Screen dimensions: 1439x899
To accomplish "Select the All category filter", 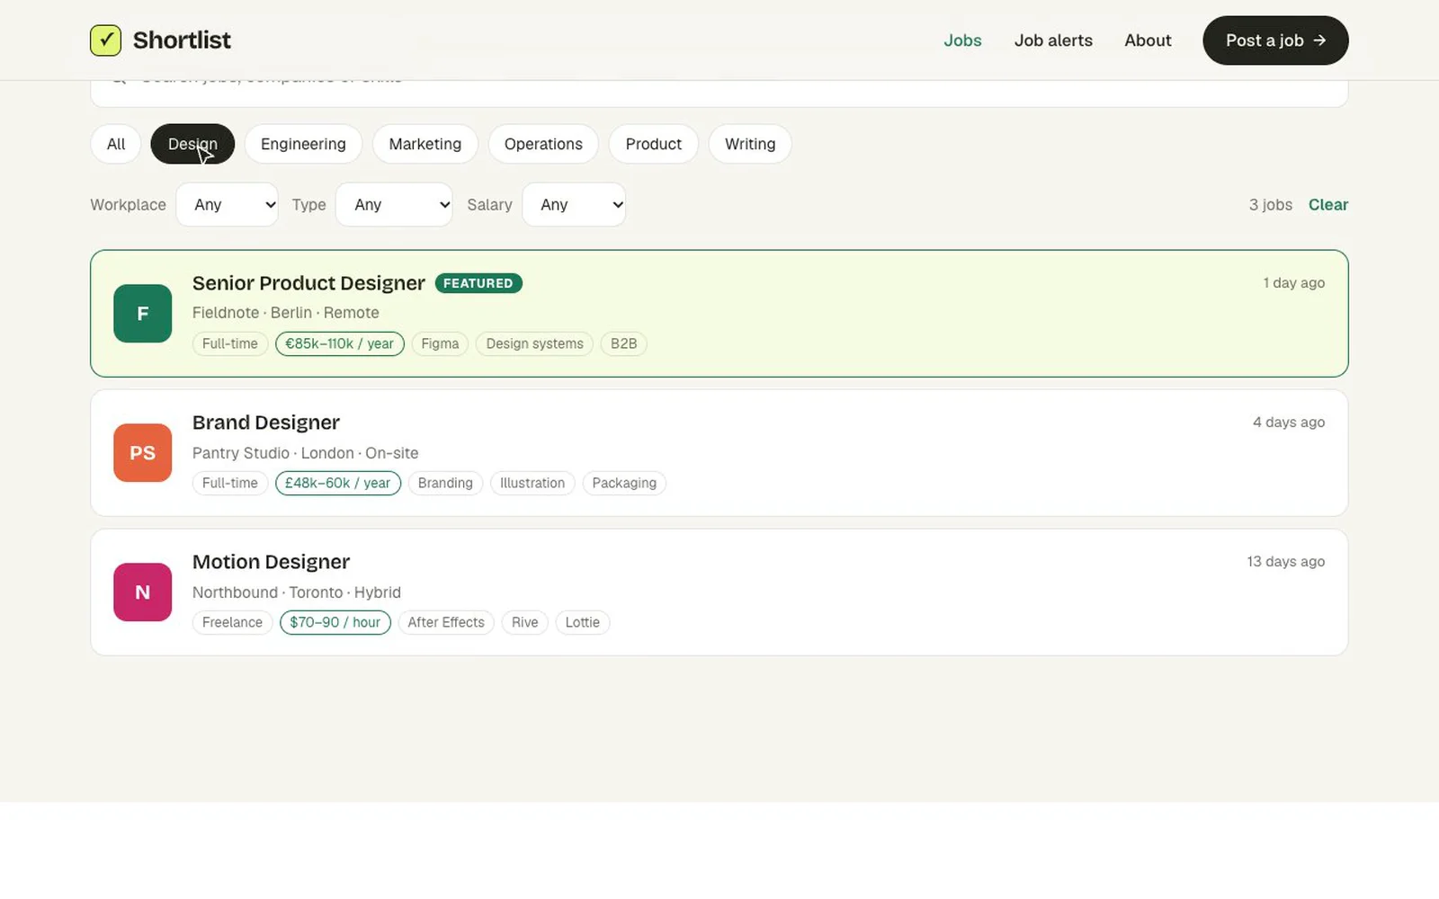I will (x=116, y=144).
